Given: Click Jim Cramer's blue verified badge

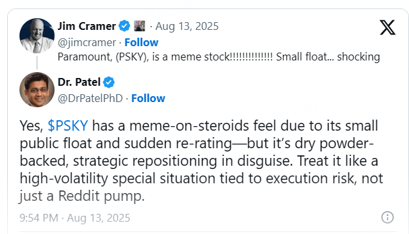Looking at the screenshot, I should [x=125, y=26].
